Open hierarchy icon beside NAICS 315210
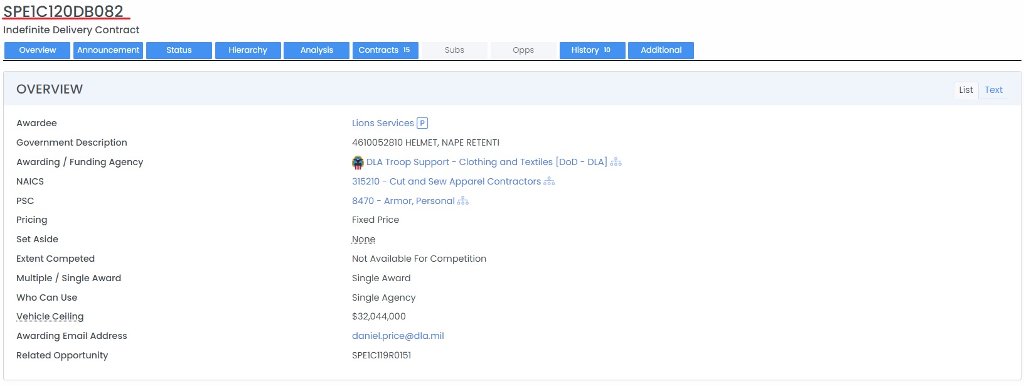The image size is (1024, 386). (549, 181)
